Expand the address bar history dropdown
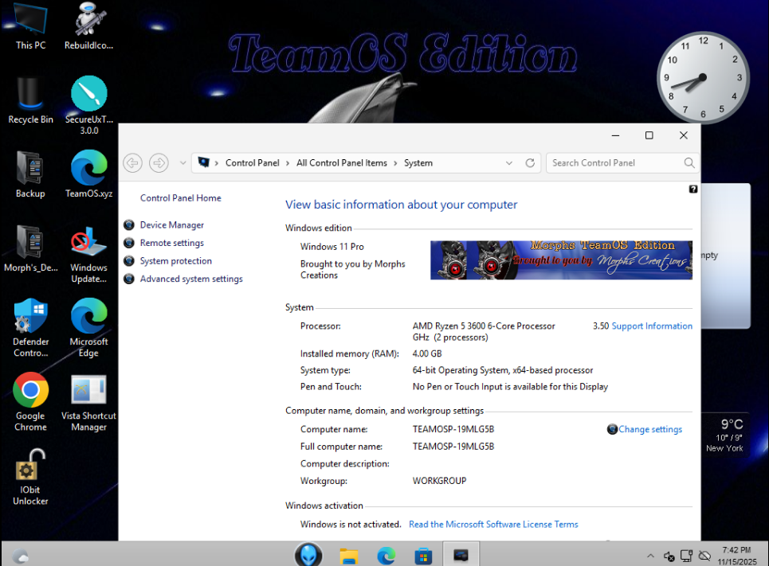This screenshot has height=566, width=769. pyautogui.click(x=509, y=163)
